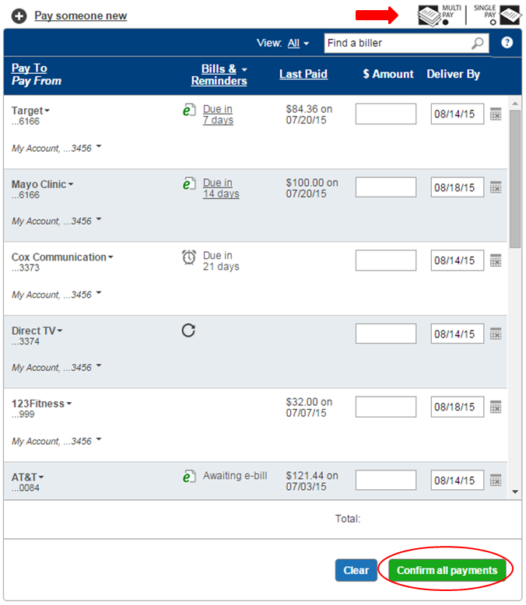Click the Amount field for AT&T
526x605 pixels.
coord(386,480)
